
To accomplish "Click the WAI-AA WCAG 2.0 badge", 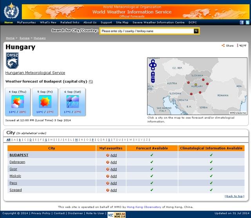I will click(116, 215).
